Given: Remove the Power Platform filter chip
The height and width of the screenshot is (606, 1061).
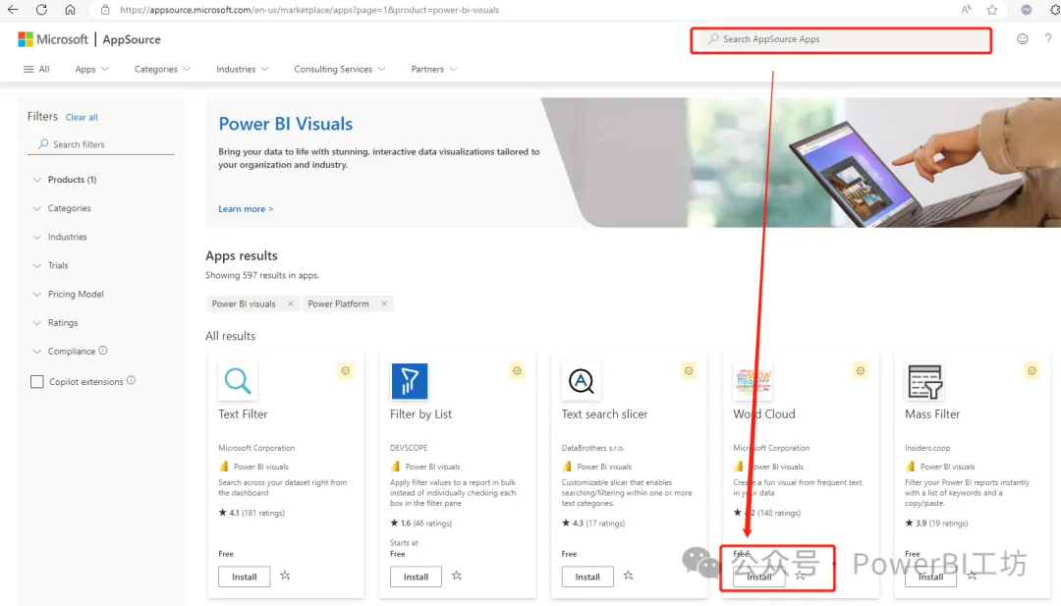Looking at the screenshot, I should pos(384,303).
